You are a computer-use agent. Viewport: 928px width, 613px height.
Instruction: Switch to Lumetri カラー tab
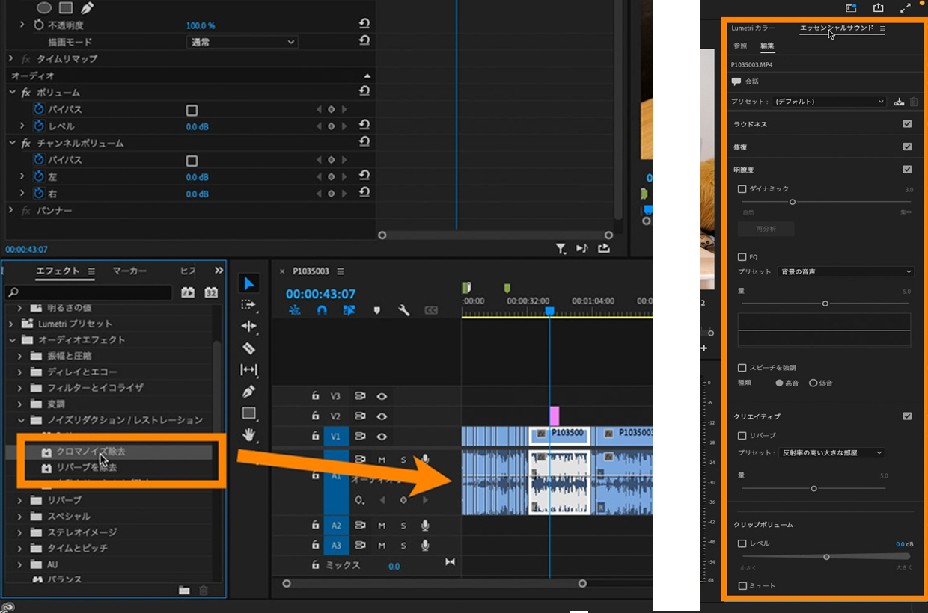click(x=753, y=28)
